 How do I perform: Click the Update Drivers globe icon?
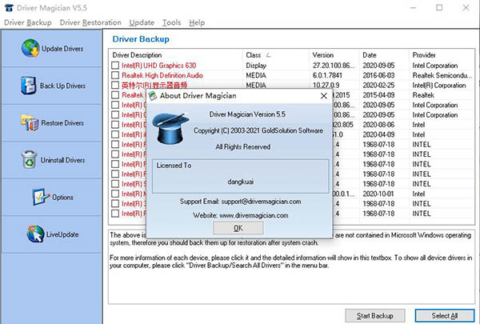[28, 49]
